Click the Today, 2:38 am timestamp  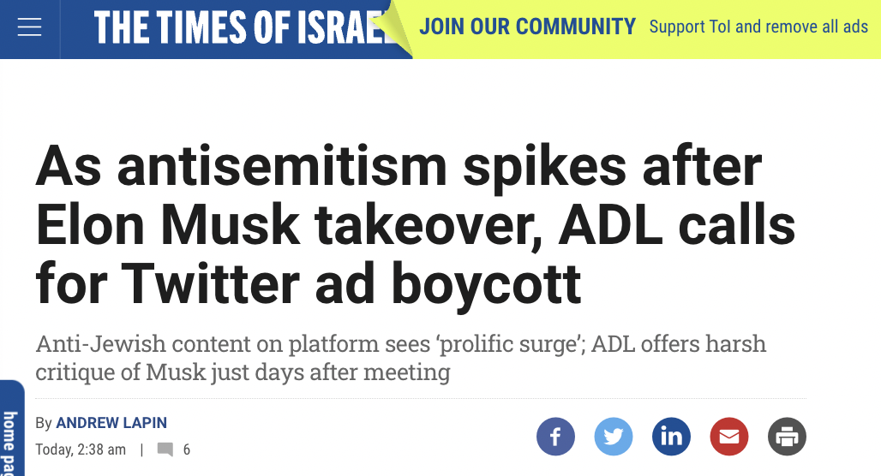tap(81, 449)
